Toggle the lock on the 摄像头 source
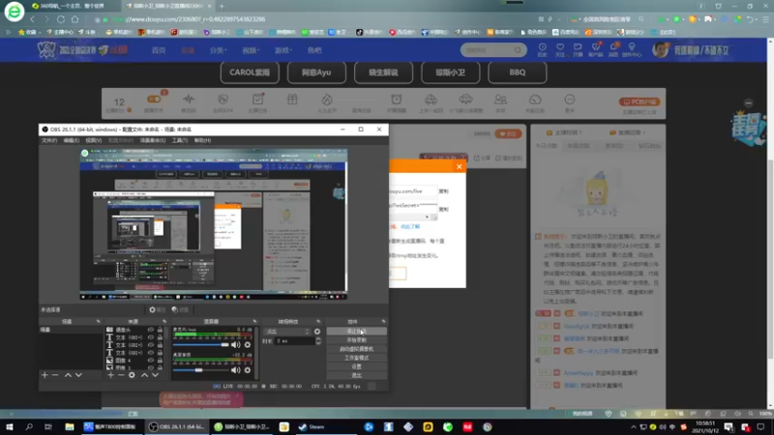Screen dimensions: 774x435 tap(160, 330)
